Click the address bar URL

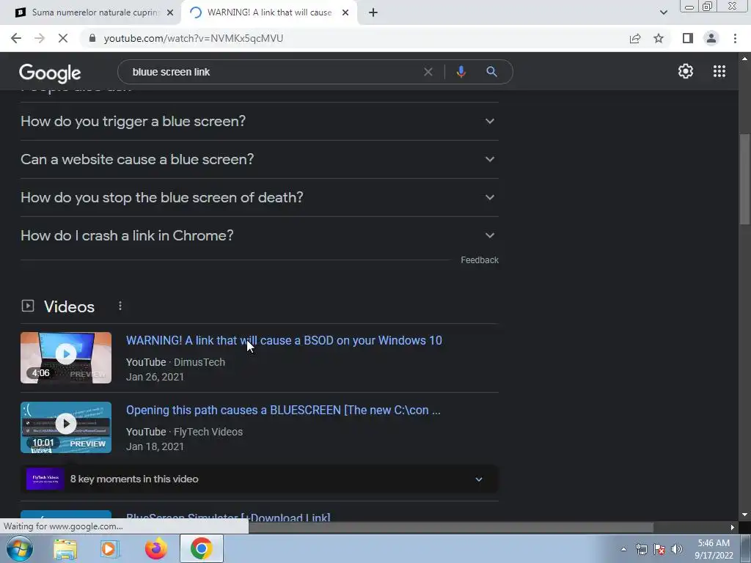coord(194,38)
